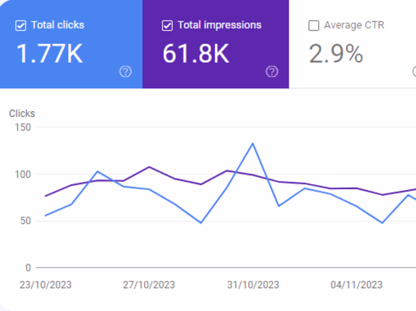The image size is (416, 311).
Task: Click the peak blue data point near 31/10
Action: coord(253,143)
